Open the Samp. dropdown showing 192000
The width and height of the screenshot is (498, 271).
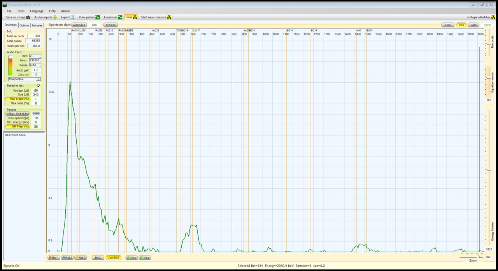pos(35,61)
